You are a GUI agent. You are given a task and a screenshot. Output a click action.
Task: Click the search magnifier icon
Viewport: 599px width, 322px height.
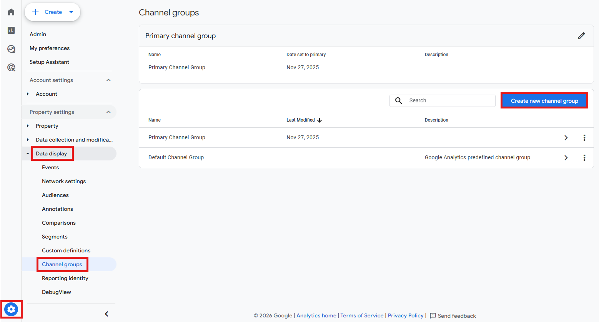[x=399, y=100]
